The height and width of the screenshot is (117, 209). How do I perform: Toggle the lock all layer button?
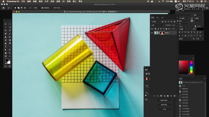pos(166,28)
